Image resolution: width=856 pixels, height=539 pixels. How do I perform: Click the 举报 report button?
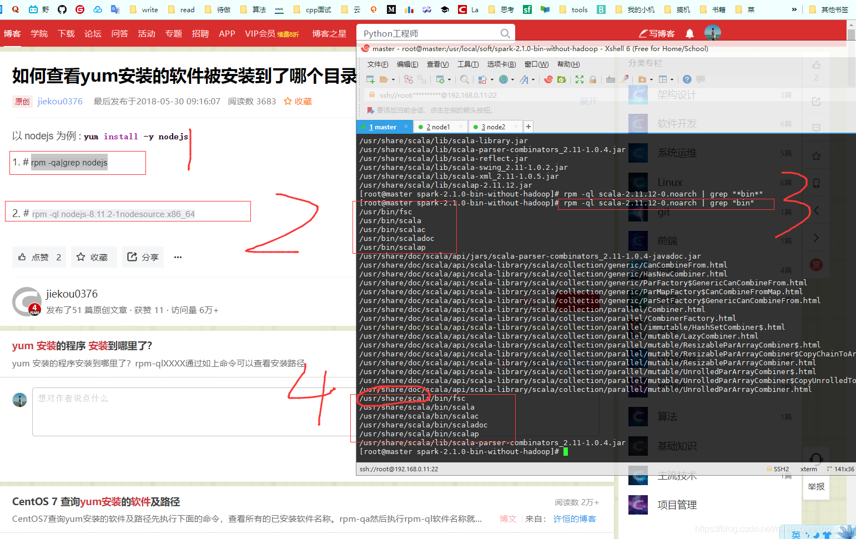pyautogui.click(x=816, y=487)
